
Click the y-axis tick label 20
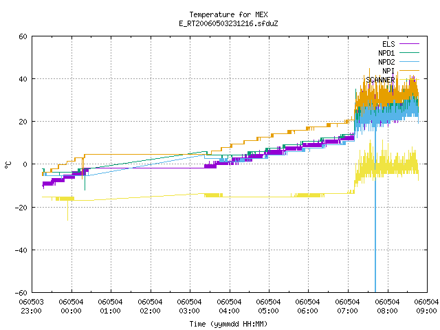(x=23, y=122)
